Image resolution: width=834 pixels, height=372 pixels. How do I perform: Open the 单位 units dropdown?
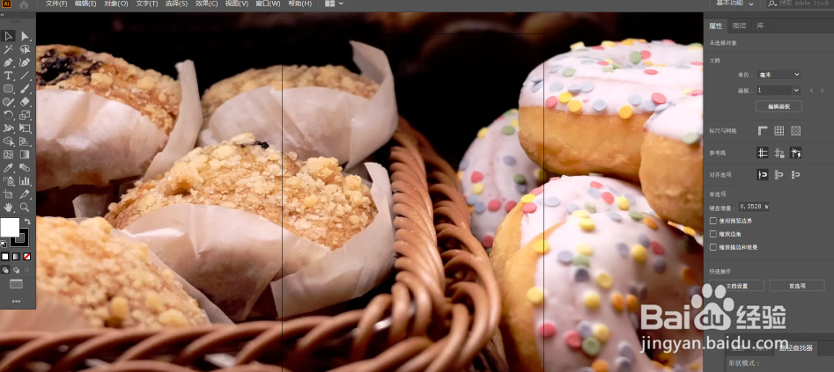(779, 75)
